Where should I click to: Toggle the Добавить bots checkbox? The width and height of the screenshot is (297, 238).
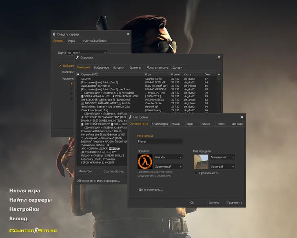(60, 65)
